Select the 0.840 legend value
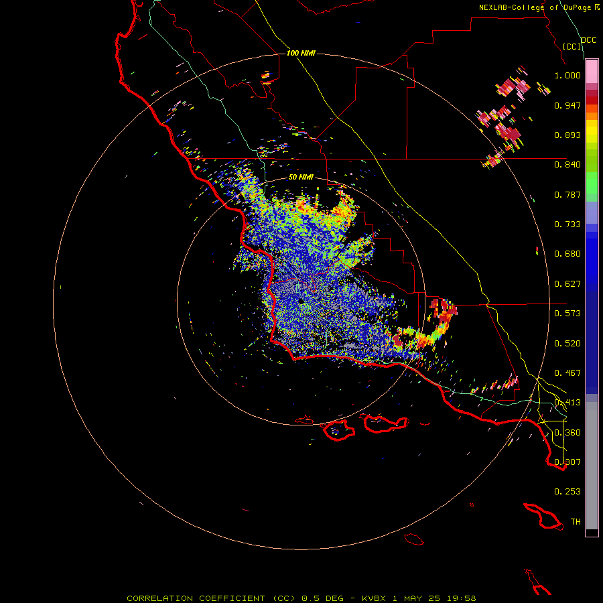Viewport: 603px width, 603px height. coord(567,165)
